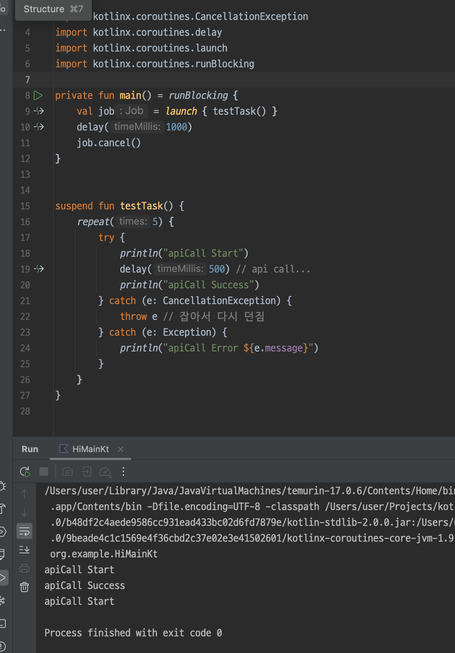Click 'catch (e: Exception)' on line 23
Image resolution: width=455 pixels, height=653 pixels.
coord(163,332)
